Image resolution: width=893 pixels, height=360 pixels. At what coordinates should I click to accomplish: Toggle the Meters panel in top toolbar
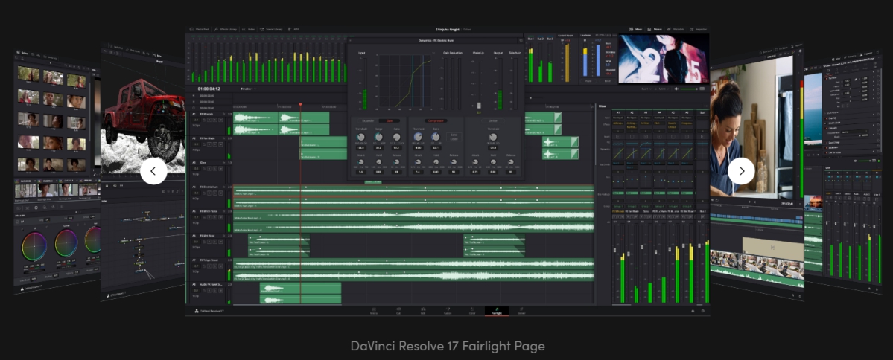click(x=655, y=30)
